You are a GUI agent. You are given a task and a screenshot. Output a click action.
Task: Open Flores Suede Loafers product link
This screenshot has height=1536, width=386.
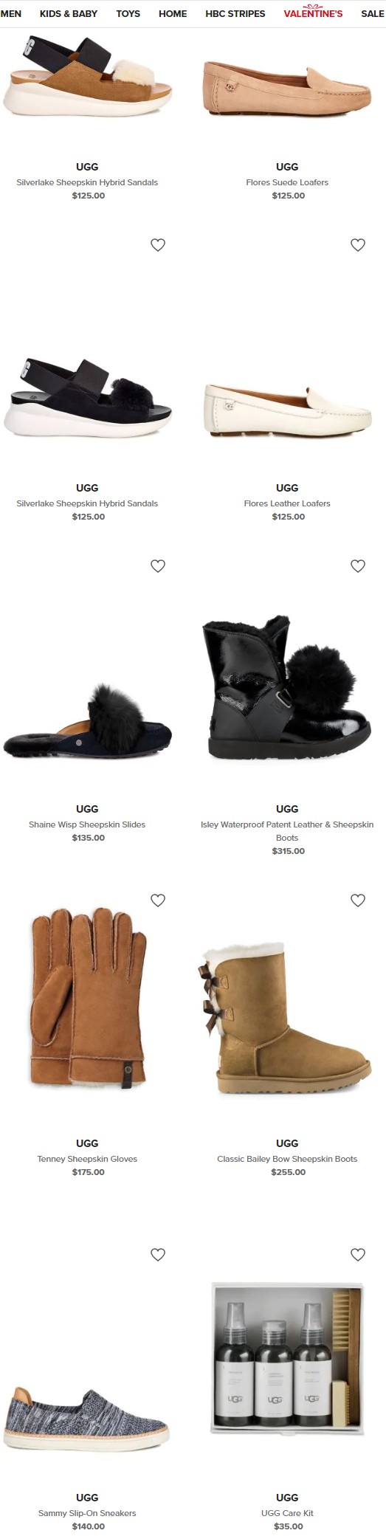click(287, 182)
